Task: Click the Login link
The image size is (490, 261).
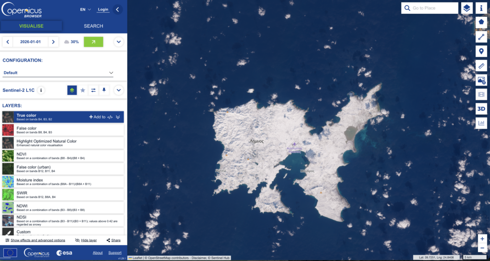Action: coord(103,10)
